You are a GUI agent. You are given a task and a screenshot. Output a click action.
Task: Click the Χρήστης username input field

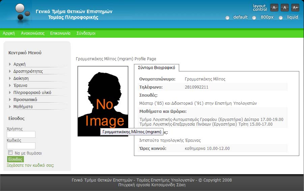click(21, 134)
